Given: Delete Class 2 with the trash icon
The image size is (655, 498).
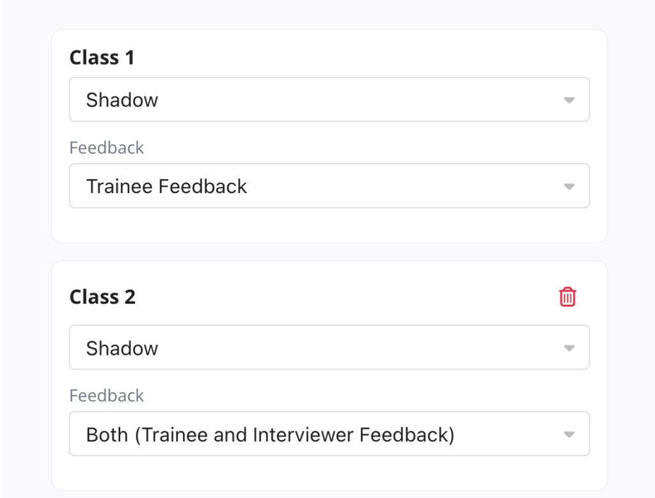Looking at the screenshot, I should coord(567,297).
